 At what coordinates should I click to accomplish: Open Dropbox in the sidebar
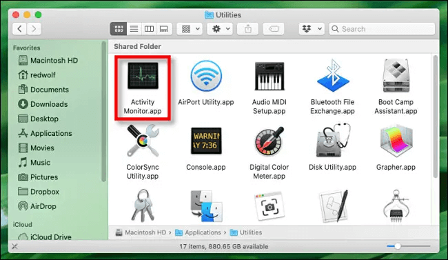pos(39,192)
